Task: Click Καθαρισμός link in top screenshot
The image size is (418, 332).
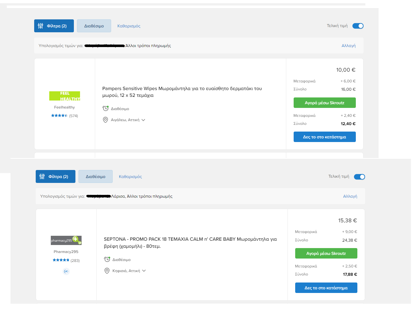Action: (129, 26)
